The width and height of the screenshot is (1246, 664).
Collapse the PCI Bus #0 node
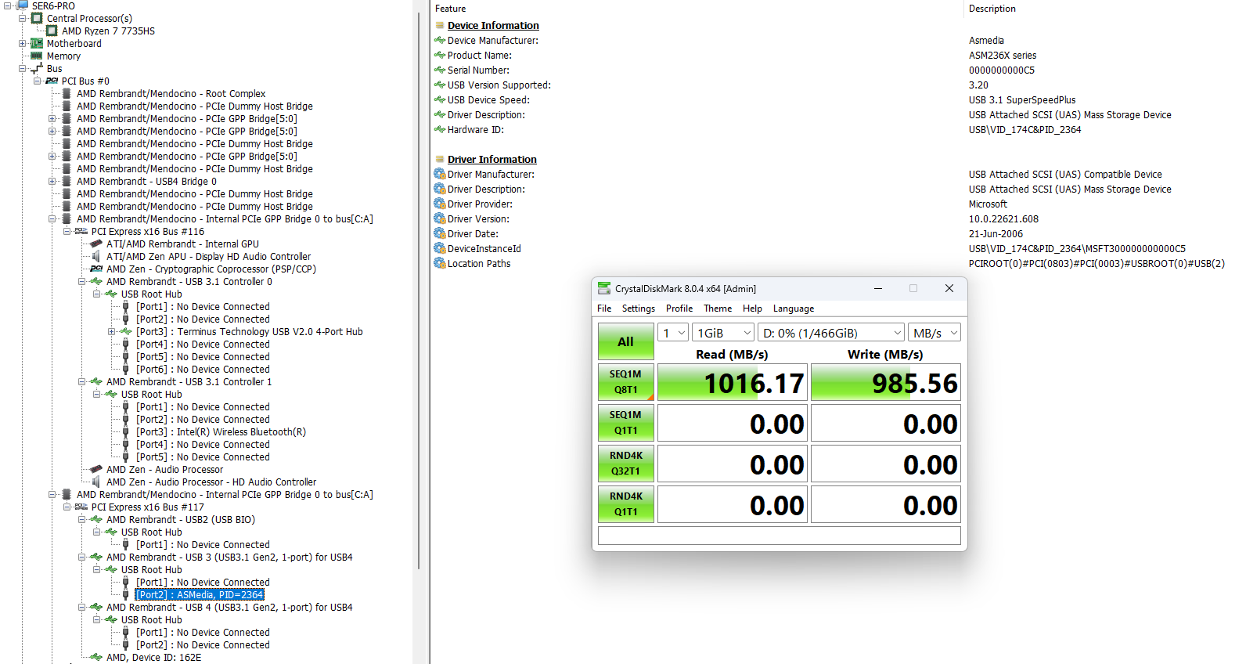(38, 81)
